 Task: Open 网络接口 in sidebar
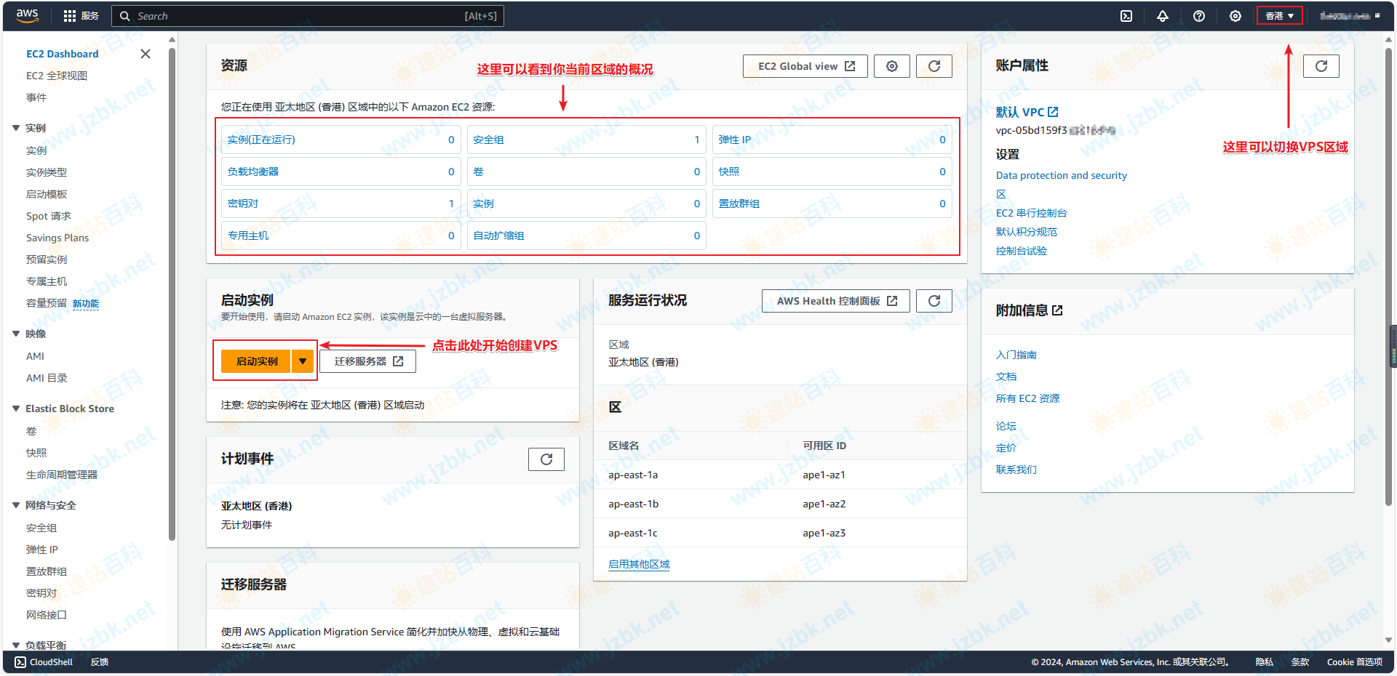pos(47,615)
